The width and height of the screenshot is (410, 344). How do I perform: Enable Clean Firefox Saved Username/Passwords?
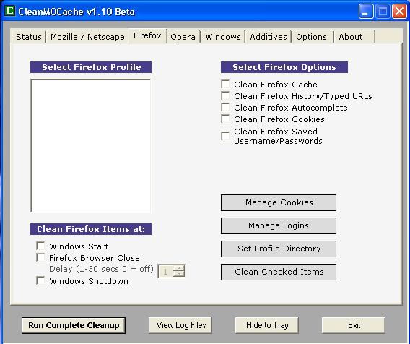[225, 136]
